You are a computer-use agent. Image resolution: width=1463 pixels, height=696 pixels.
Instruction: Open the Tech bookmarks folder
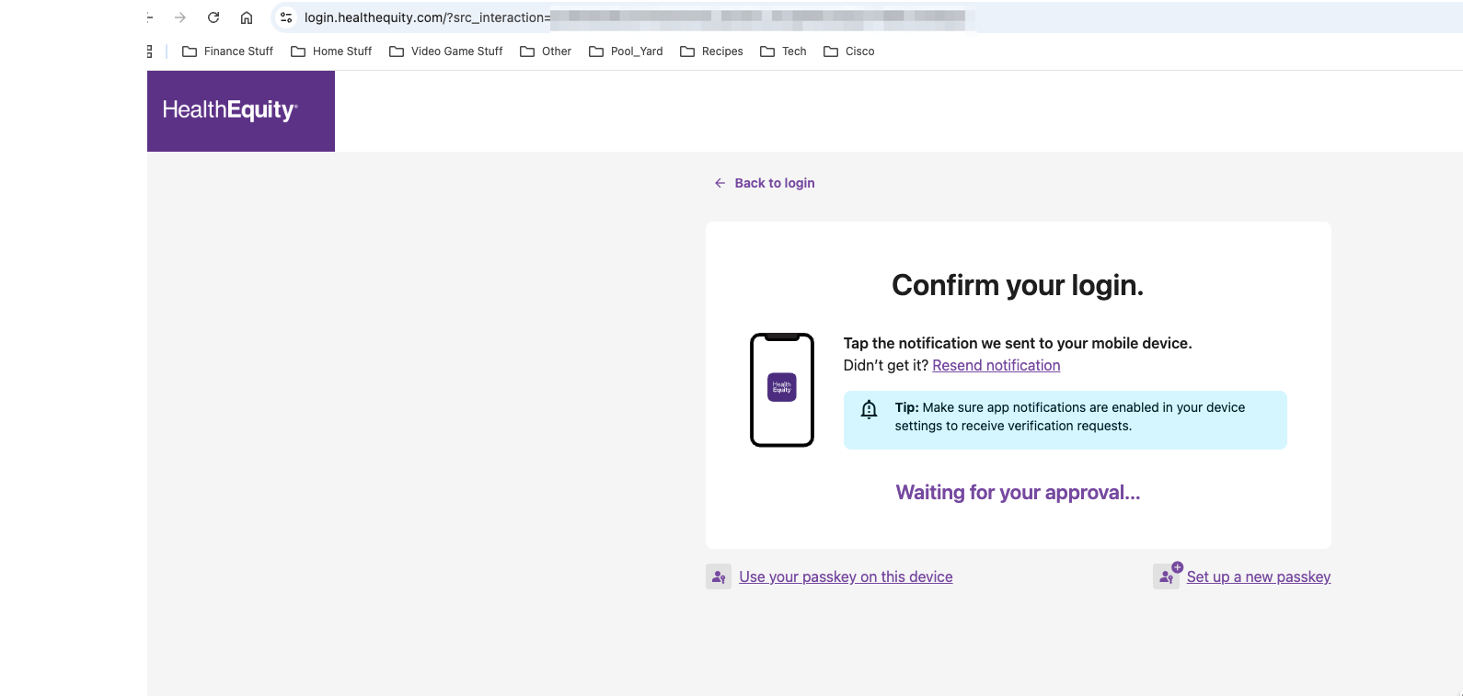(x=783, y=51)
